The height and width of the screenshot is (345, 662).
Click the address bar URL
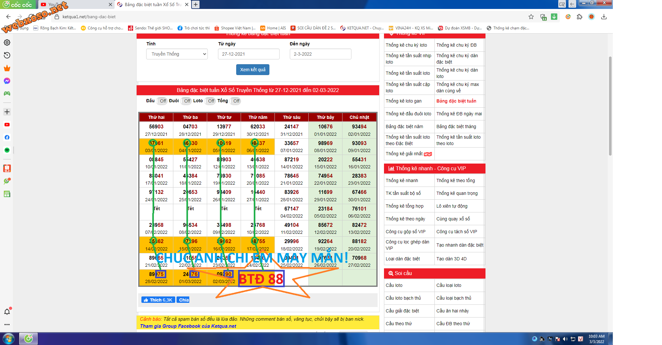click(x=89, y=17)
